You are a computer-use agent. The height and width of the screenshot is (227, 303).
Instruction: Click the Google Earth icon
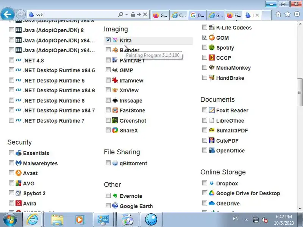[x=115, y=206]
